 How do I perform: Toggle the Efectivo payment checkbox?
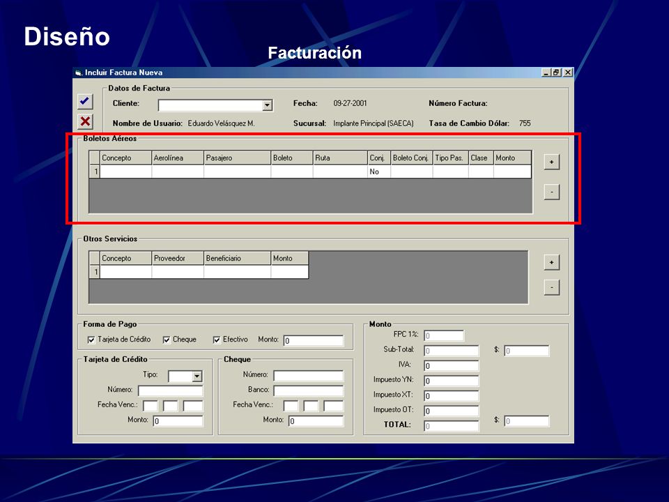tap(216, 340)
